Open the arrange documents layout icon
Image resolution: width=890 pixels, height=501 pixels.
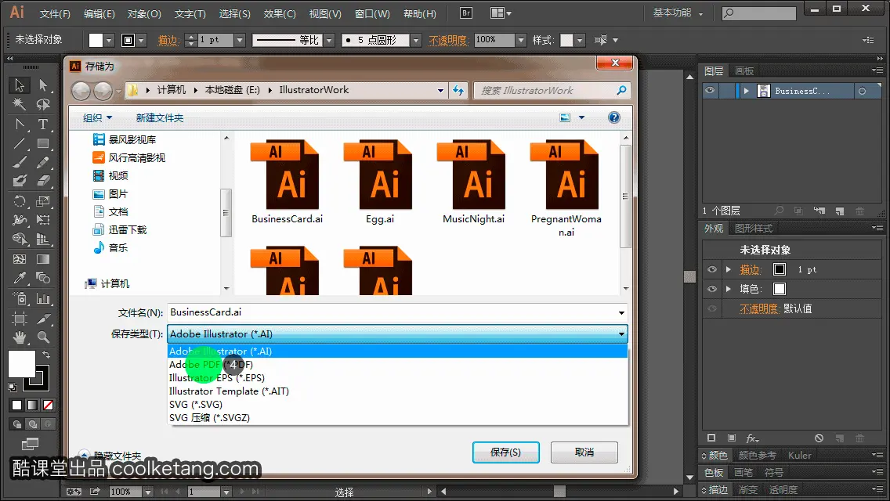[x=500, y=13]
